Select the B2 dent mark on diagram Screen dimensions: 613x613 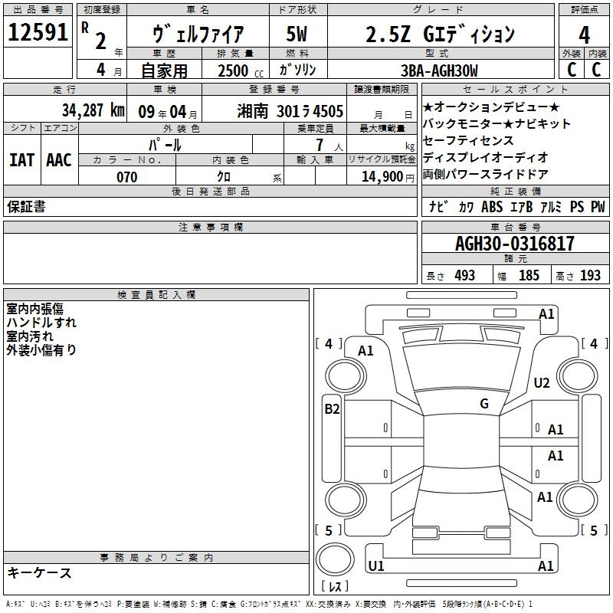click(x=331, y=409)
